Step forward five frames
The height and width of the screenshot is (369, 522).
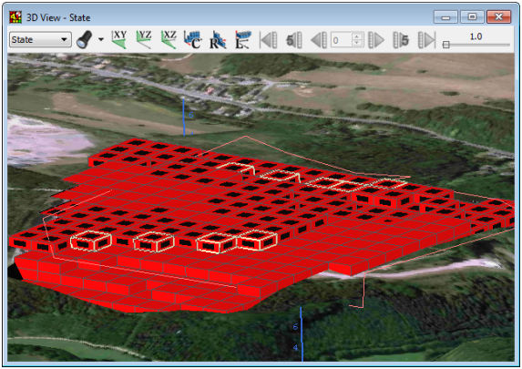click(401, 40)
